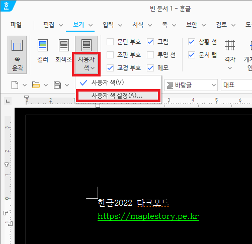This screenshot has height=244, width=252.
Task: Toggle the 문단 부호 checkbox
Action: point(110,42)
